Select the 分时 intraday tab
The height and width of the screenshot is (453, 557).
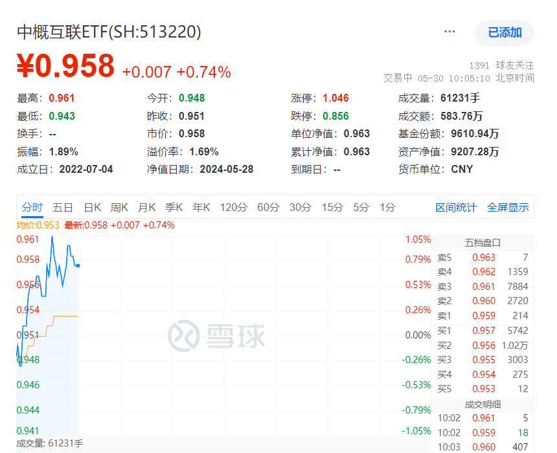pyautogui.click(x=34, y=208)
